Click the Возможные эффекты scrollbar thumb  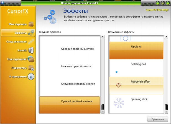tap(166, 107)
